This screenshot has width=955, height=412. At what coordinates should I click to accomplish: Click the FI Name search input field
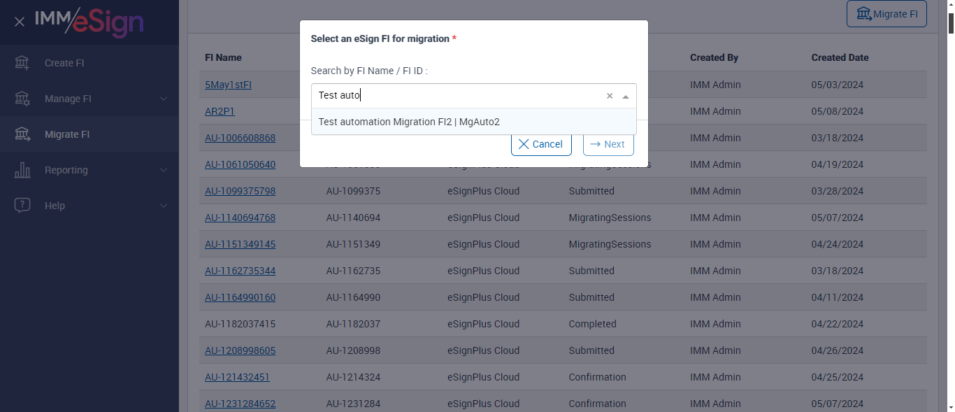pyautogui.click(x=458, y=96)
